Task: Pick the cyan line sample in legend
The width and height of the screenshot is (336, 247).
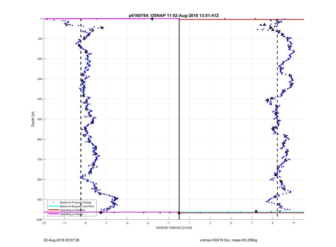Action: click(x=53, y=206)
